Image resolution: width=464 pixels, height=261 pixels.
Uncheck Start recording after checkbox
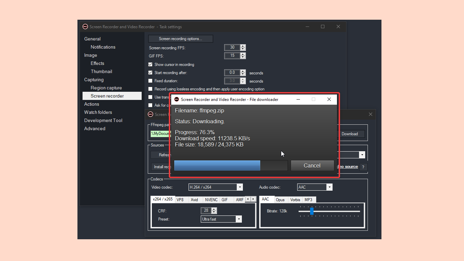[x=150, y=72]
